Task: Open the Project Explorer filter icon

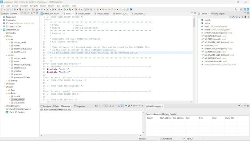Action: pyautogui.click(x=29, y=13)
